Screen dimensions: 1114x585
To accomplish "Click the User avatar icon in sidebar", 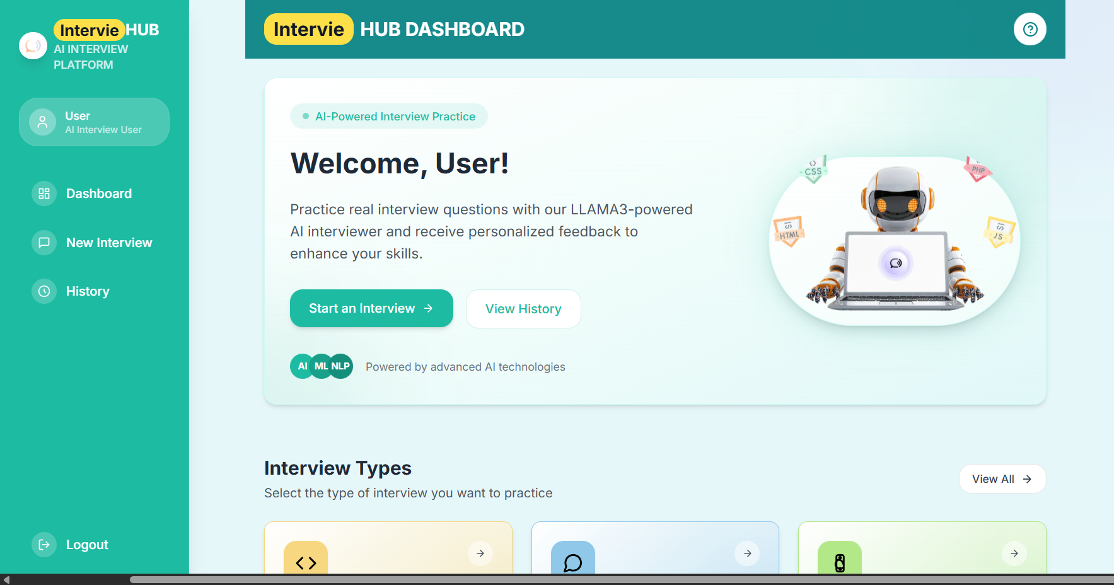I will click(42, 122).
